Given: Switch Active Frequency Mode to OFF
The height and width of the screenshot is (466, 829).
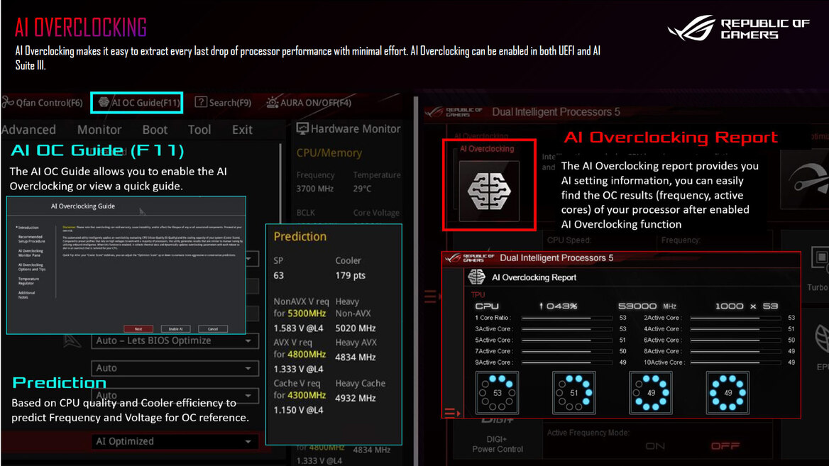Looking at the screenshot, I should [x=725, y=446].
